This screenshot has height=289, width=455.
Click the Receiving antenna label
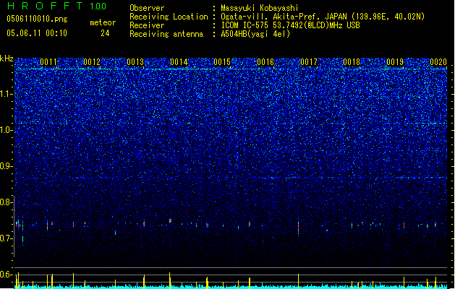pos(166,34)
